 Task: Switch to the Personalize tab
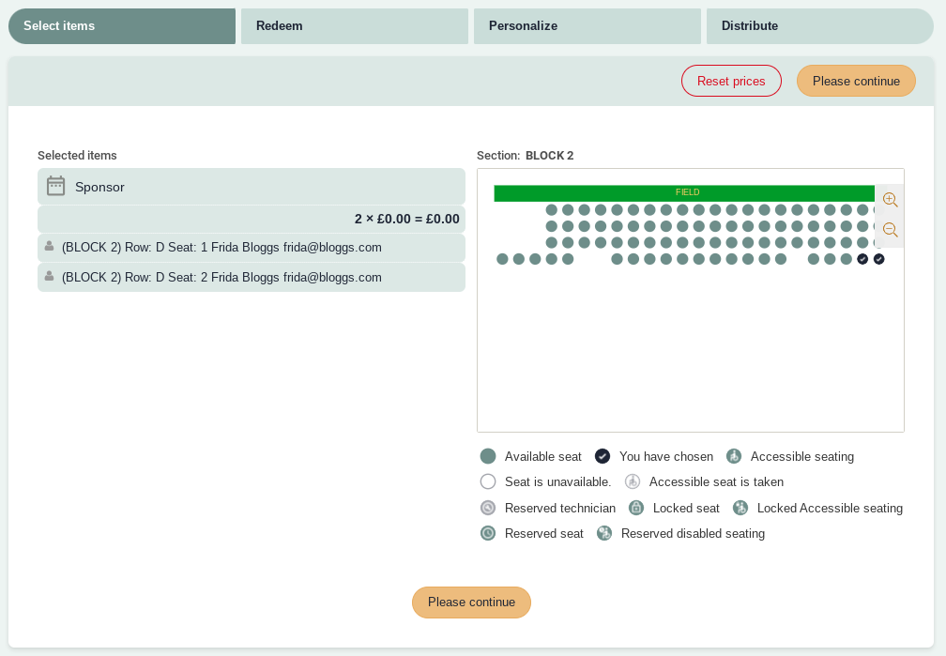tap(587, 26)
